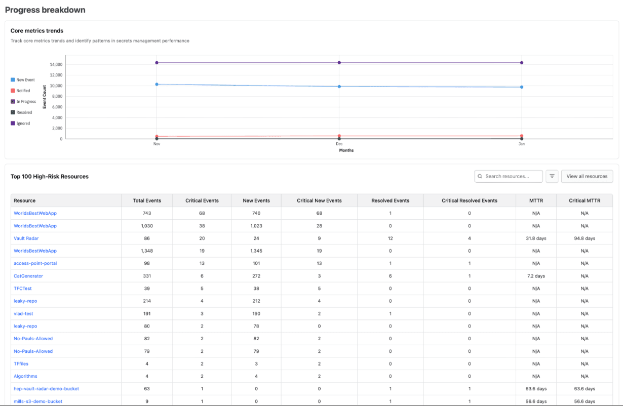This screenshot has width=623, height=406.
Task: Click the blue New Event legend swatch
Action: click(12, 80)
